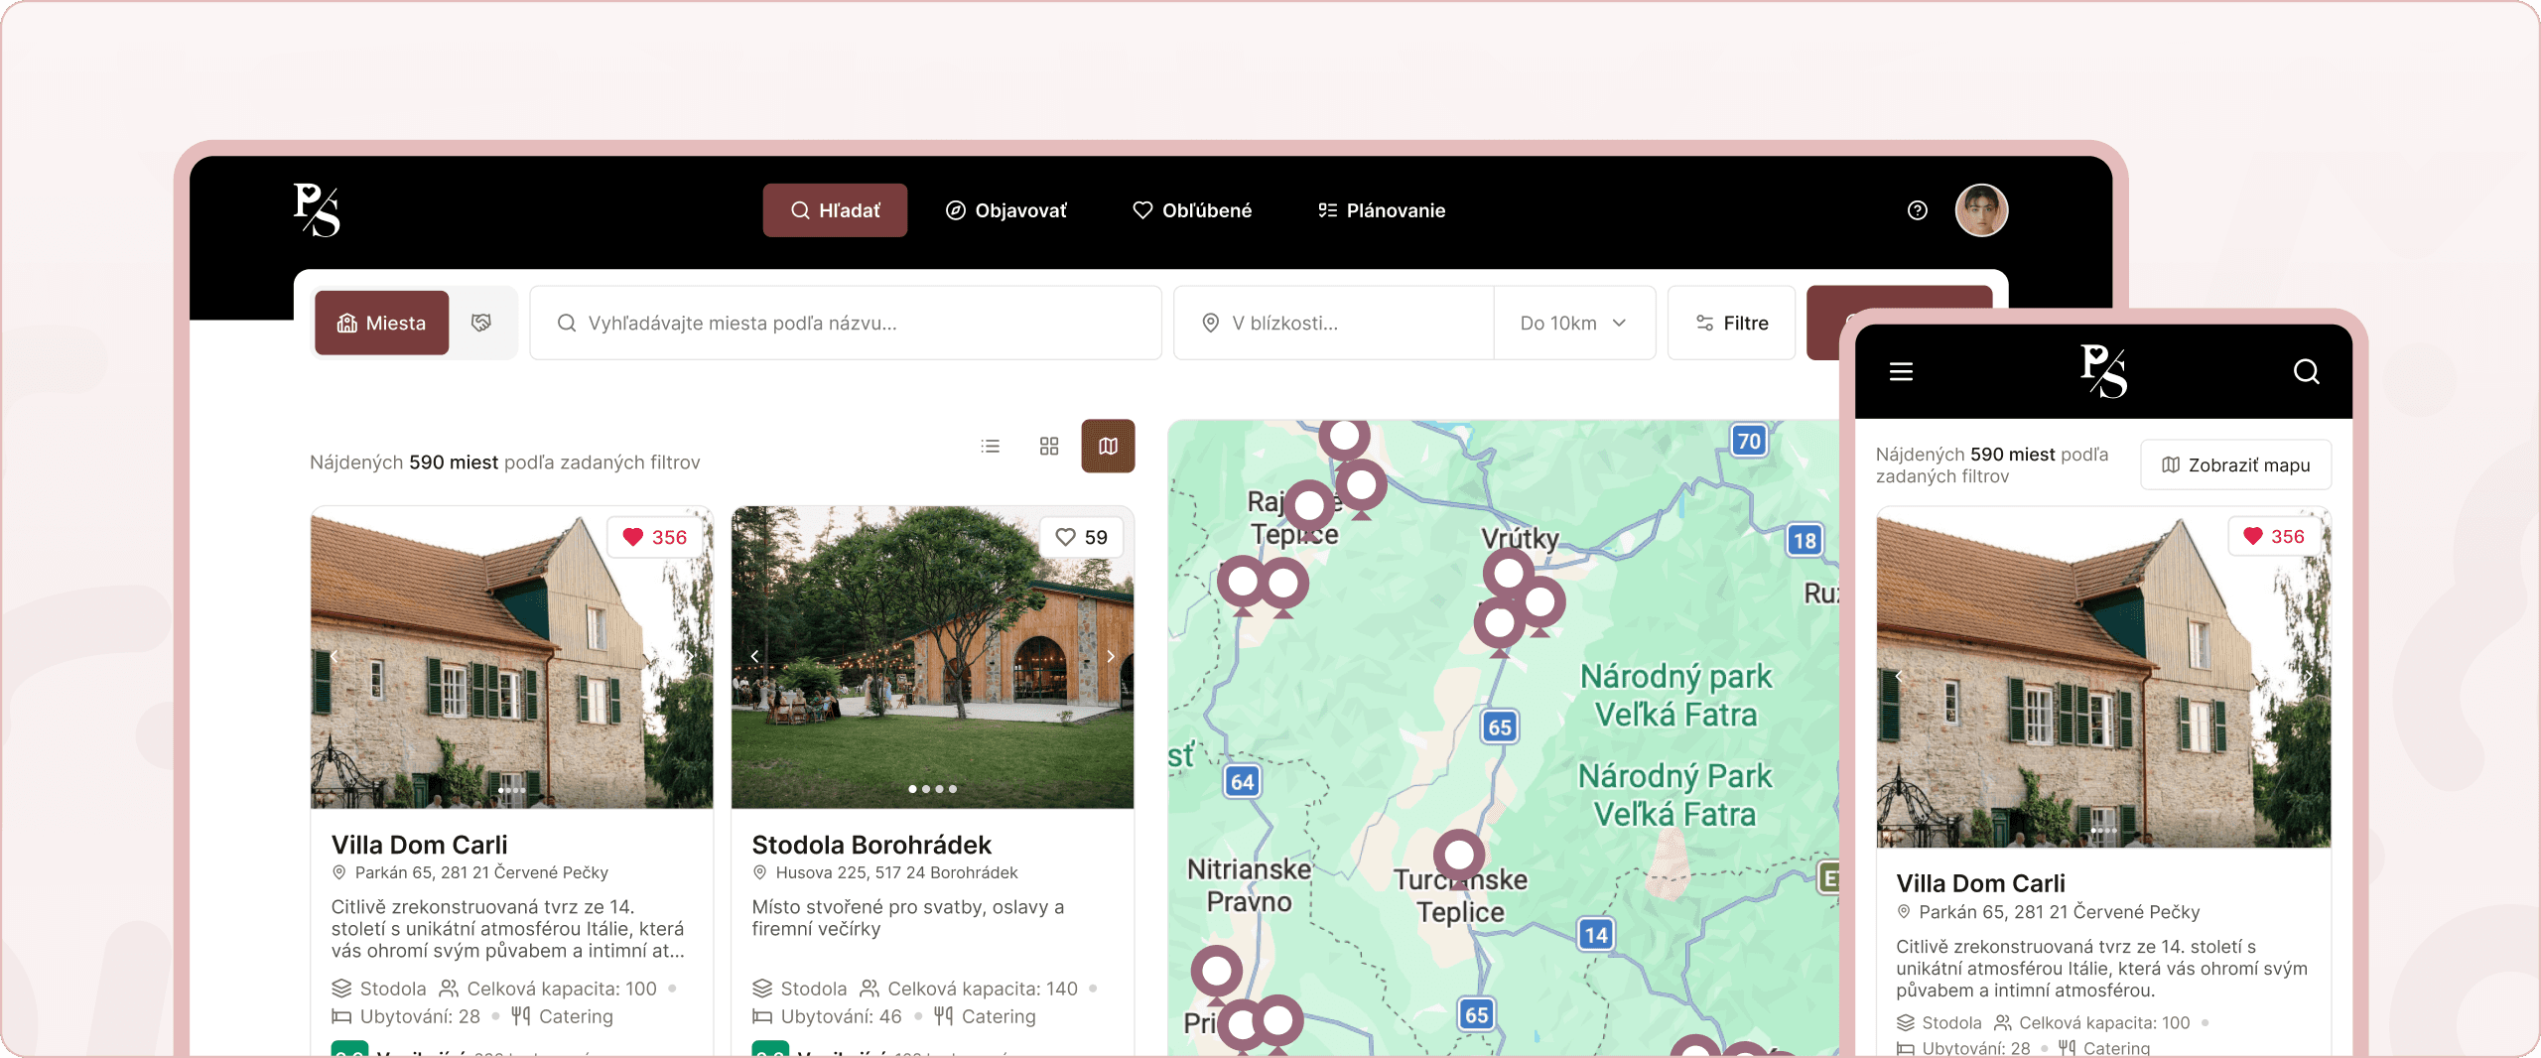Viewport: 2541px width, 1058px height.
Task: Click Zobraziť mapu button in mobile view
Action: (2235, 464)
